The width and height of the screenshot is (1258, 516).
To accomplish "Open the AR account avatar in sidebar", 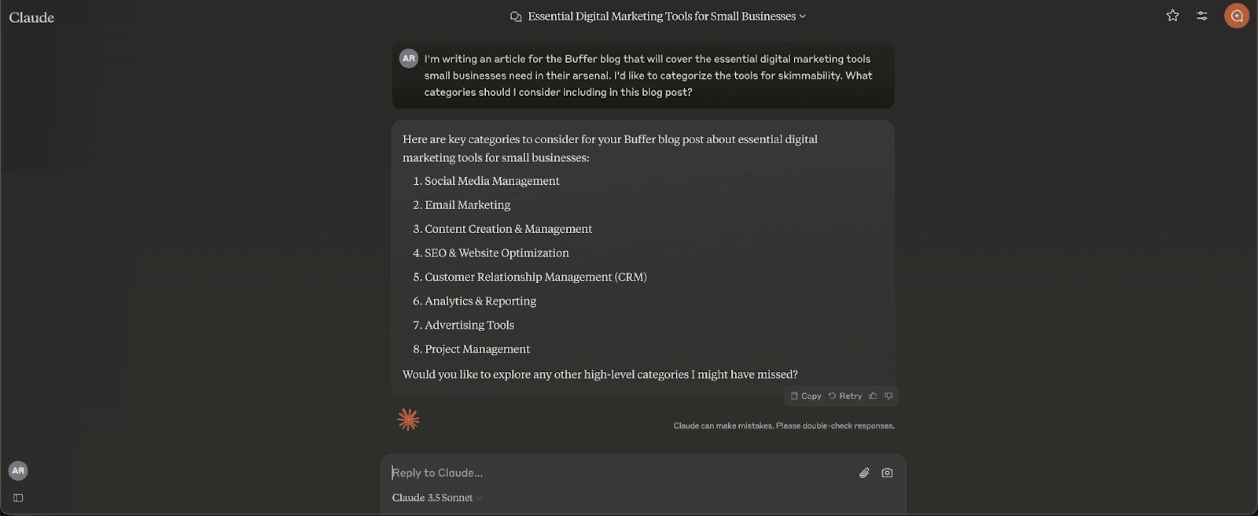I will pos(18,470).
